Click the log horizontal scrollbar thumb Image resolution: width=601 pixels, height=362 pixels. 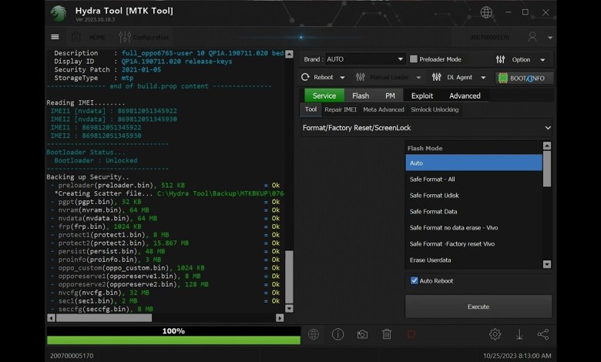point(104,317)
